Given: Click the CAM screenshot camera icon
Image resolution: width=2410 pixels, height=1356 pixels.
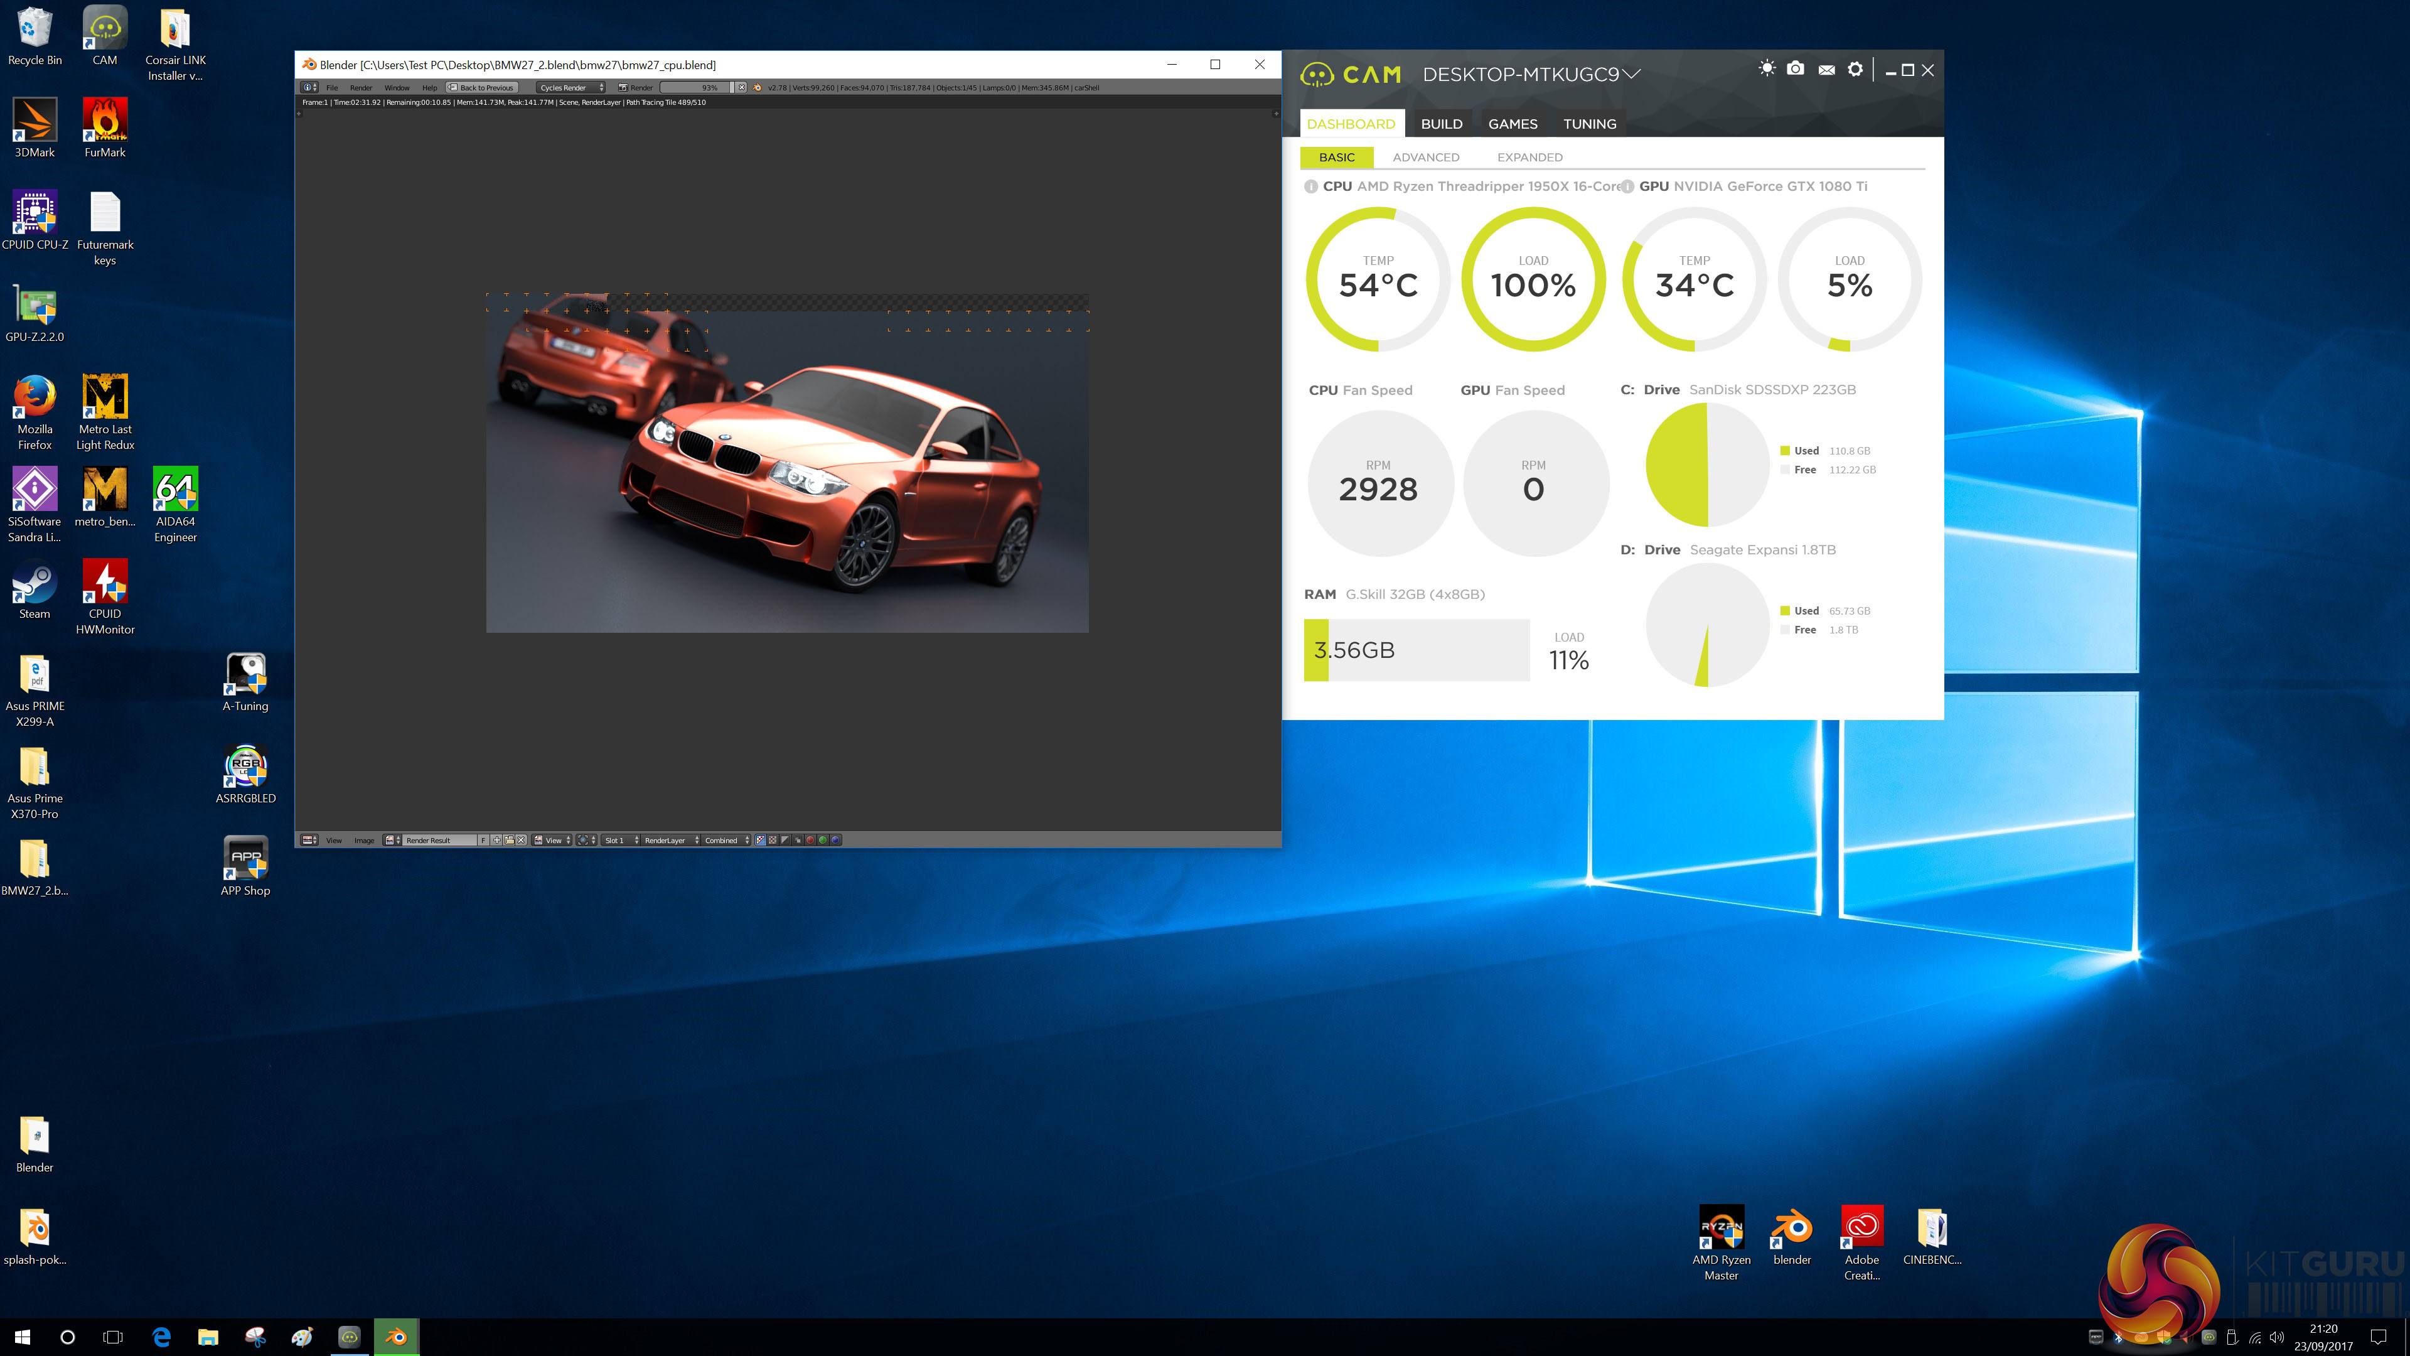Looking at the screenshot, I should pos(1796,69).
